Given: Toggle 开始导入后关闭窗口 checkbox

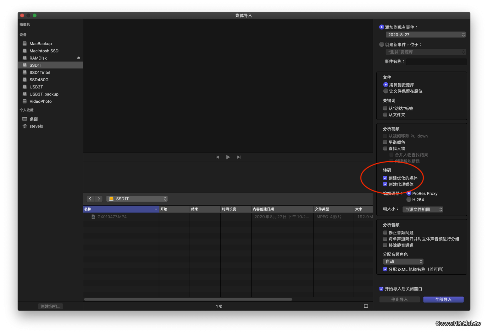Looking at the screenshot, I should coord(381,289).
